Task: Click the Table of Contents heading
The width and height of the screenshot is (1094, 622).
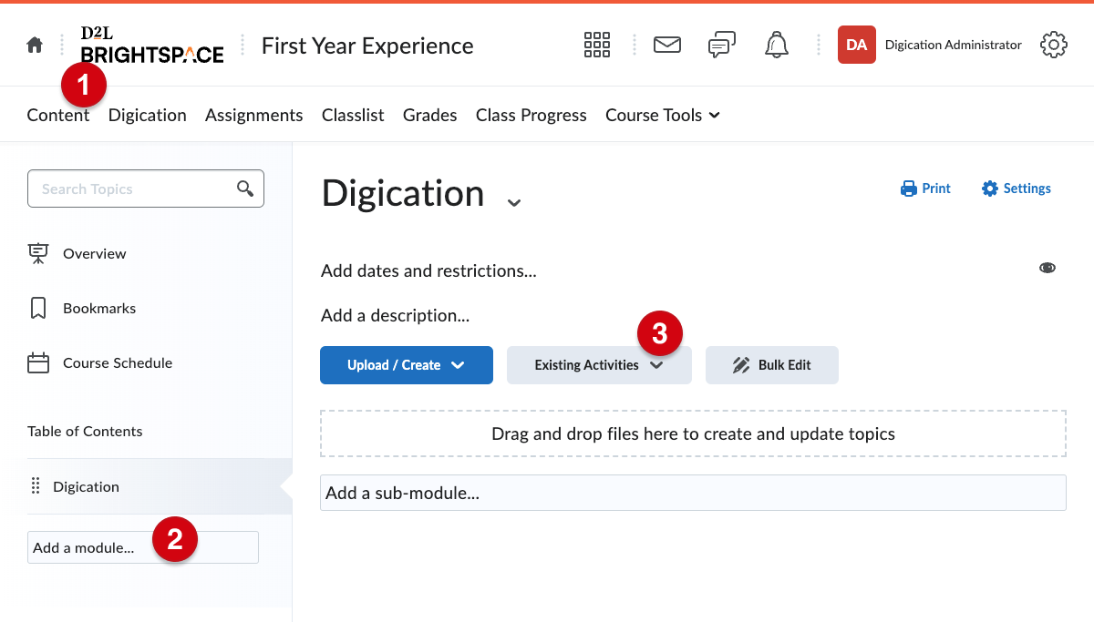Action: [x=85, y=431]
